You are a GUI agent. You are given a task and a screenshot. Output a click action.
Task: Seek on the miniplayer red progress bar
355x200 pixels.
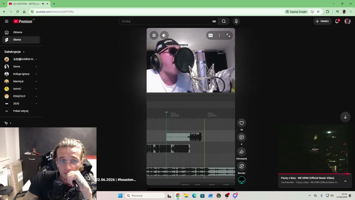315,174
